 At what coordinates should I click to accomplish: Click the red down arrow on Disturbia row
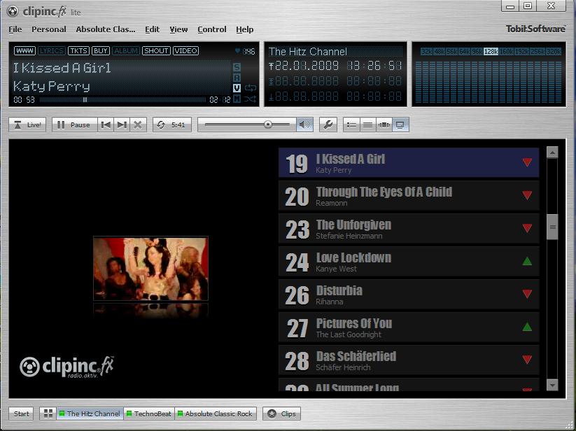point(527,294)
